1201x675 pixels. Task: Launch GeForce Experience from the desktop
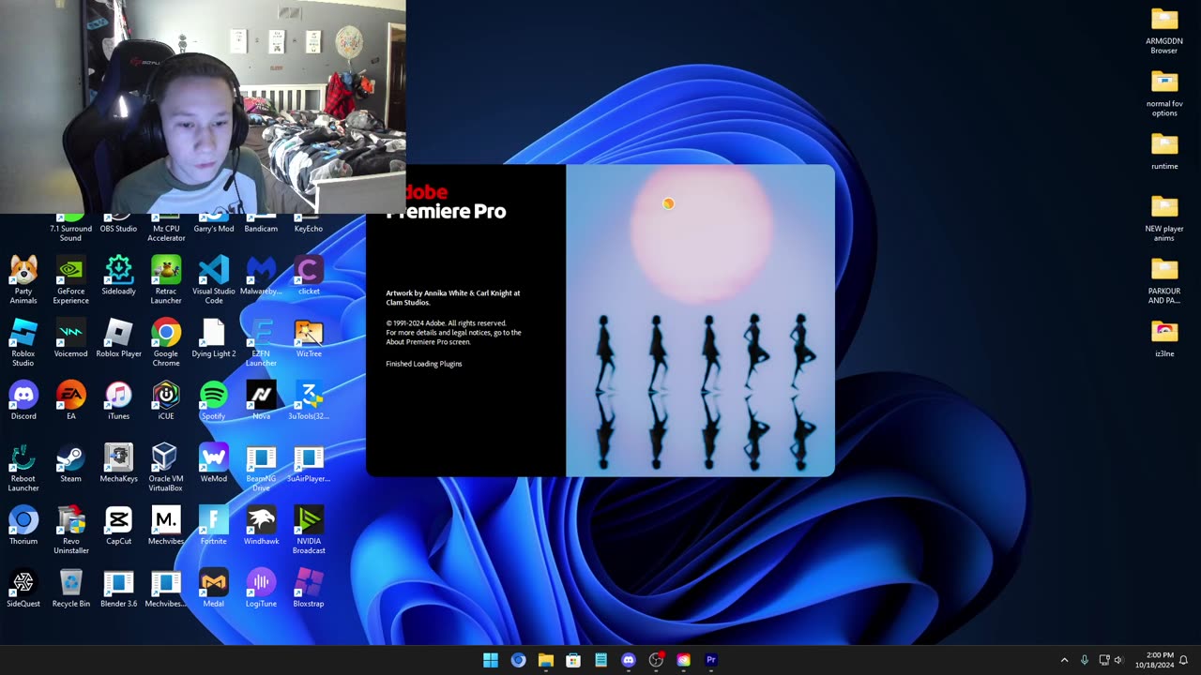click(x=70, y=279)
